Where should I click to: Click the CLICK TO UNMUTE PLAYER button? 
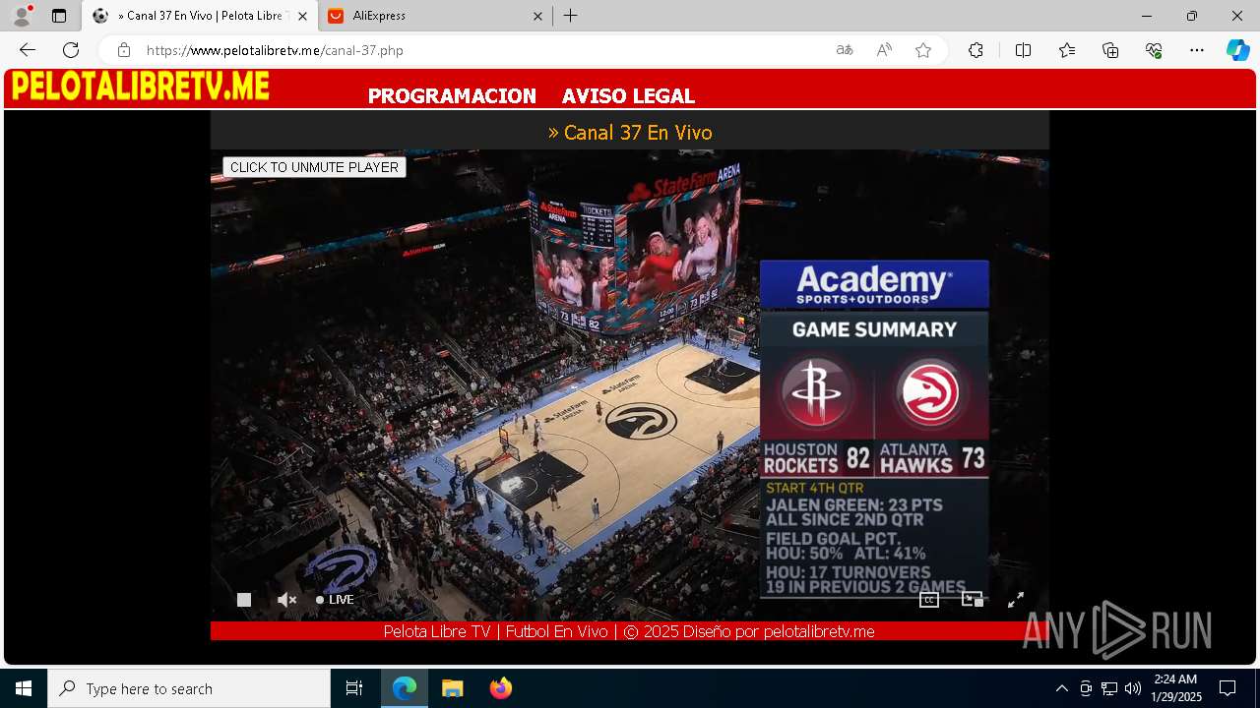(314, 167)
